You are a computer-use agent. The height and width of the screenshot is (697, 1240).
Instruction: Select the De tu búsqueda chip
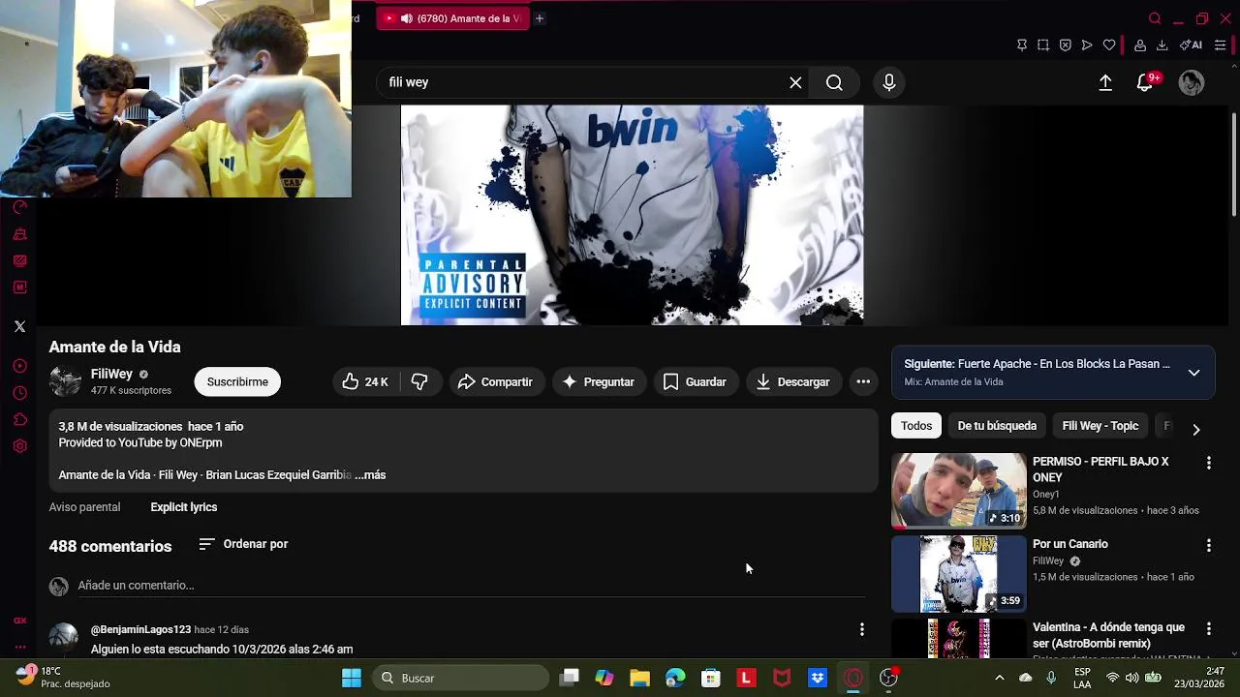tap(997, 426)
